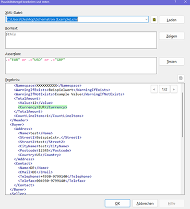190x209 pixels.
Task: Click the Postcode 12345 line
Action: (x=44, y=150)
